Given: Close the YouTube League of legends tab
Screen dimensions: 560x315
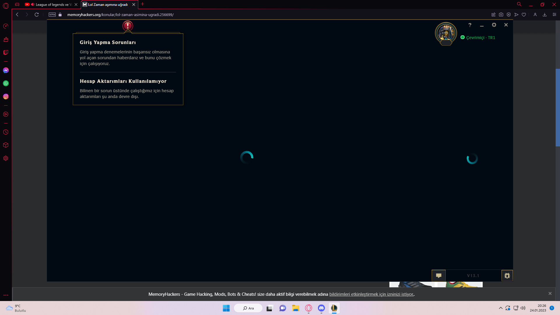Looking at the screenshot, I should click(76, 4).
